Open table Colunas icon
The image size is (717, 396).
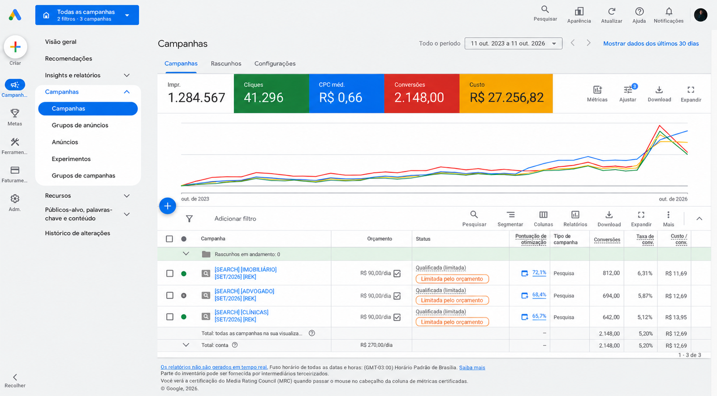[543, 215]
